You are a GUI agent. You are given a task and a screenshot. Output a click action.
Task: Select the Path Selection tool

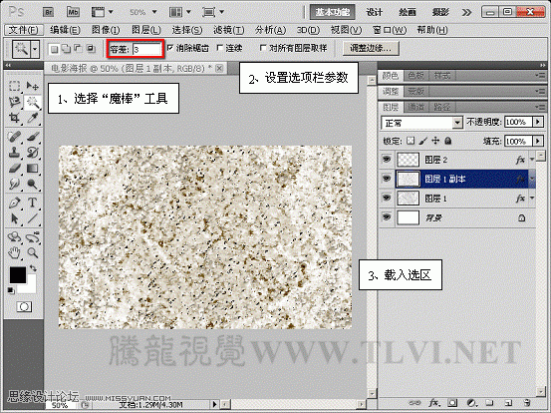14,218
